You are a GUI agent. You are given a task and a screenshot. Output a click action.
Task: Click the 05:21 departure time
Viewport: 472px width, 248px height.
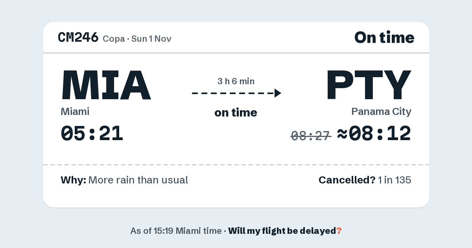92,133
